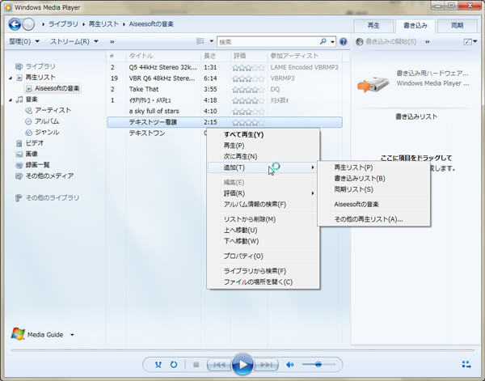
Task: Expand the burn pane overflow chevron
Action: pyautogui.click(x=427, y=41)
